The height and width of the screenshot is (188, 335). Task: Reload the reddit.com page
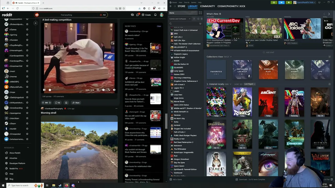(17, 8)
